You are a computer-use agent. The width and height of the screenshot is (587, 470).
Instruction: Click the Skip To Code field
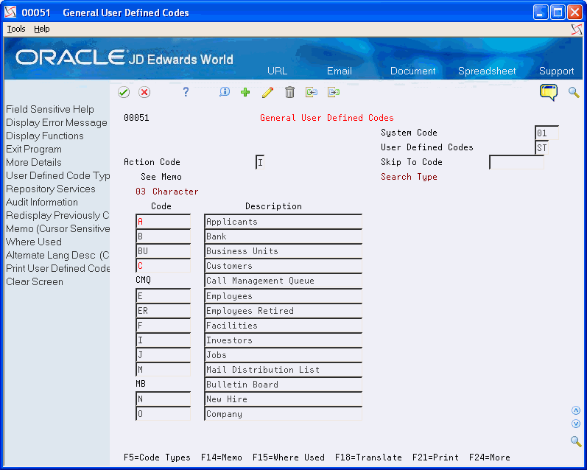[x=516, y=162]
